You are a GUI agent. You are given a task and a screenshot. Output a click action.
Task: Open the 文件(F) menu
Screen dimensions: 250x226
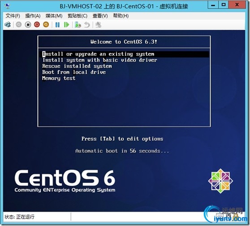13,16
